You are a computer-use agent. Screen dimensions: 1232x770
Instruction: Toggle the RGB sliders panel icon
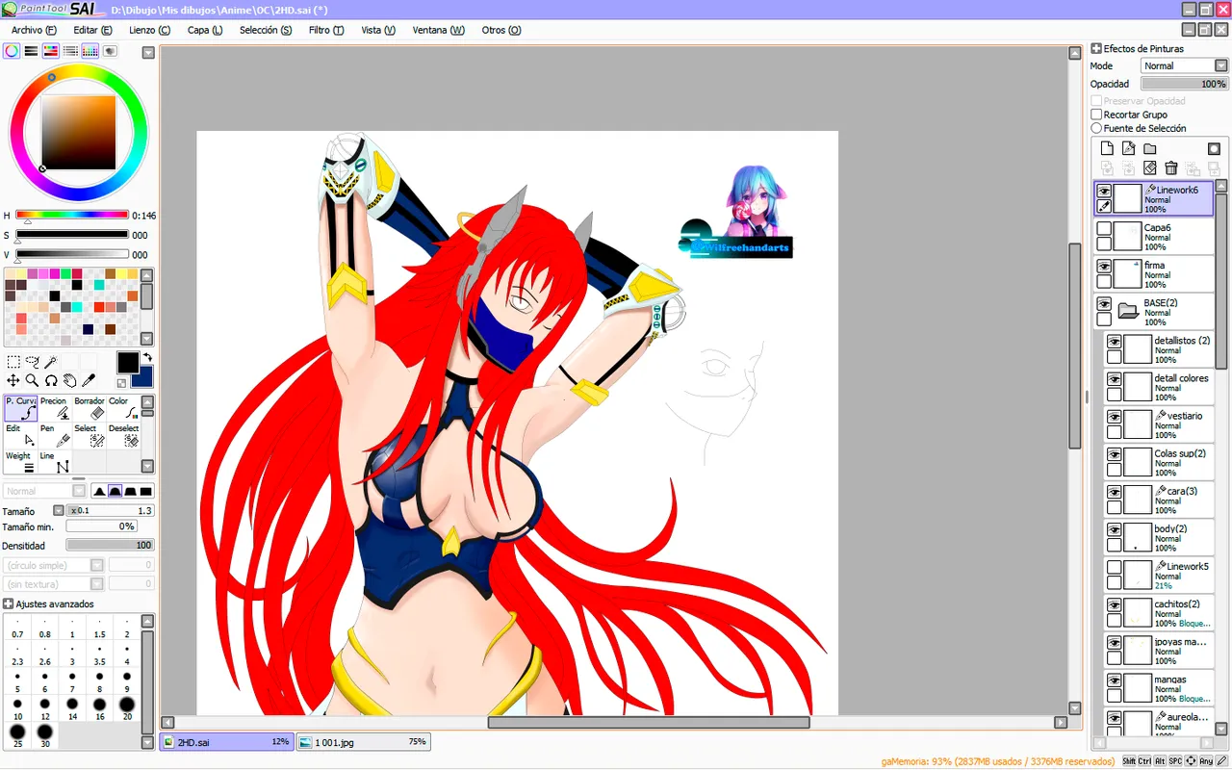coord(31,51)
